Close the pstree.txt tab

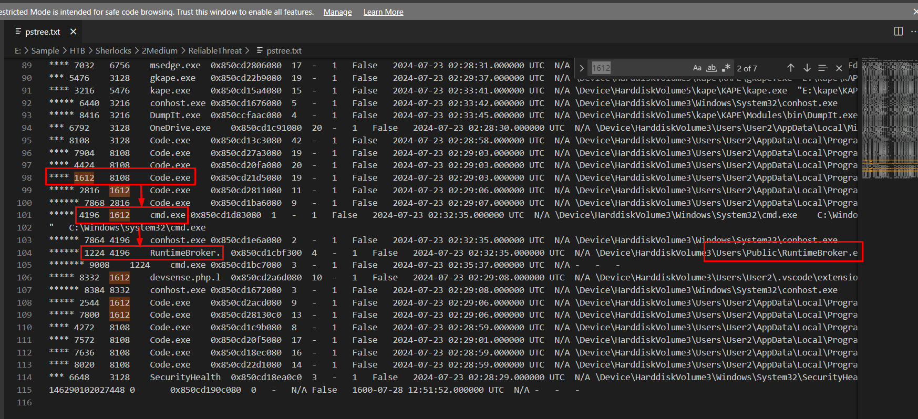tap(74, 32)
